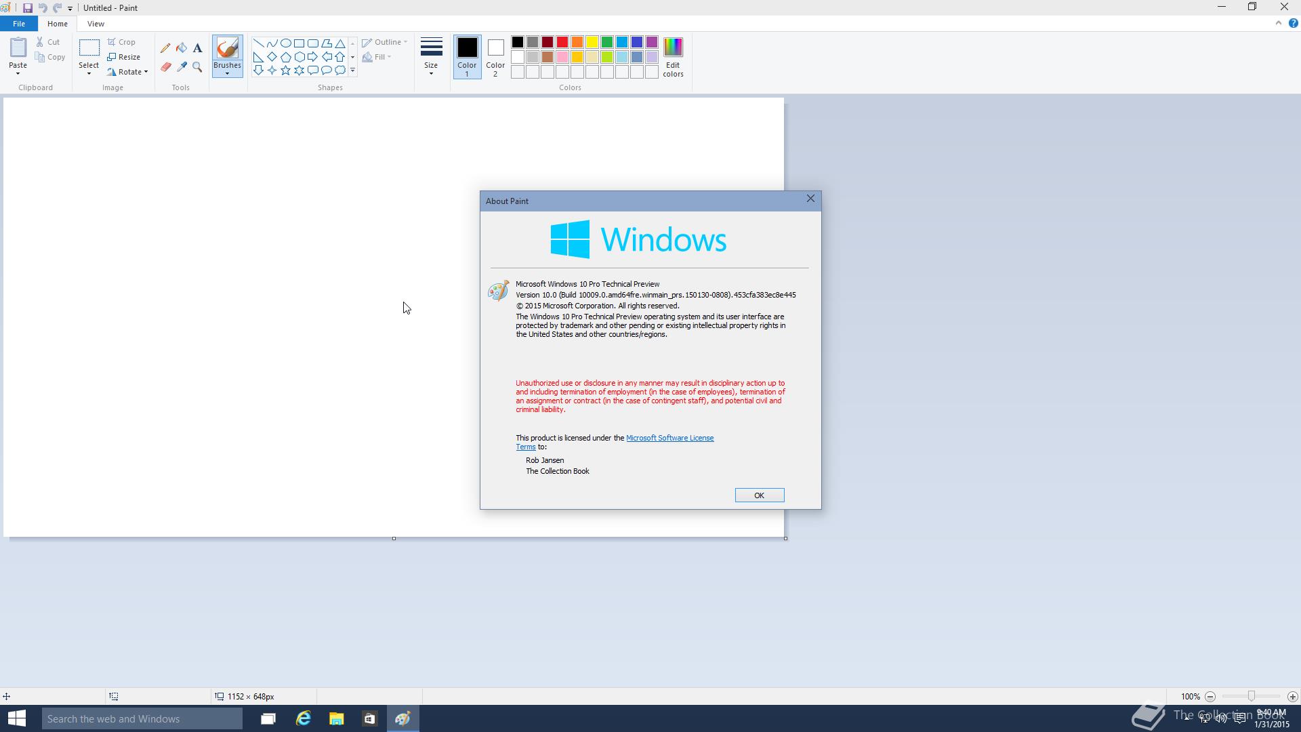Select the Fill with color bucket tool

coord(182,48)
